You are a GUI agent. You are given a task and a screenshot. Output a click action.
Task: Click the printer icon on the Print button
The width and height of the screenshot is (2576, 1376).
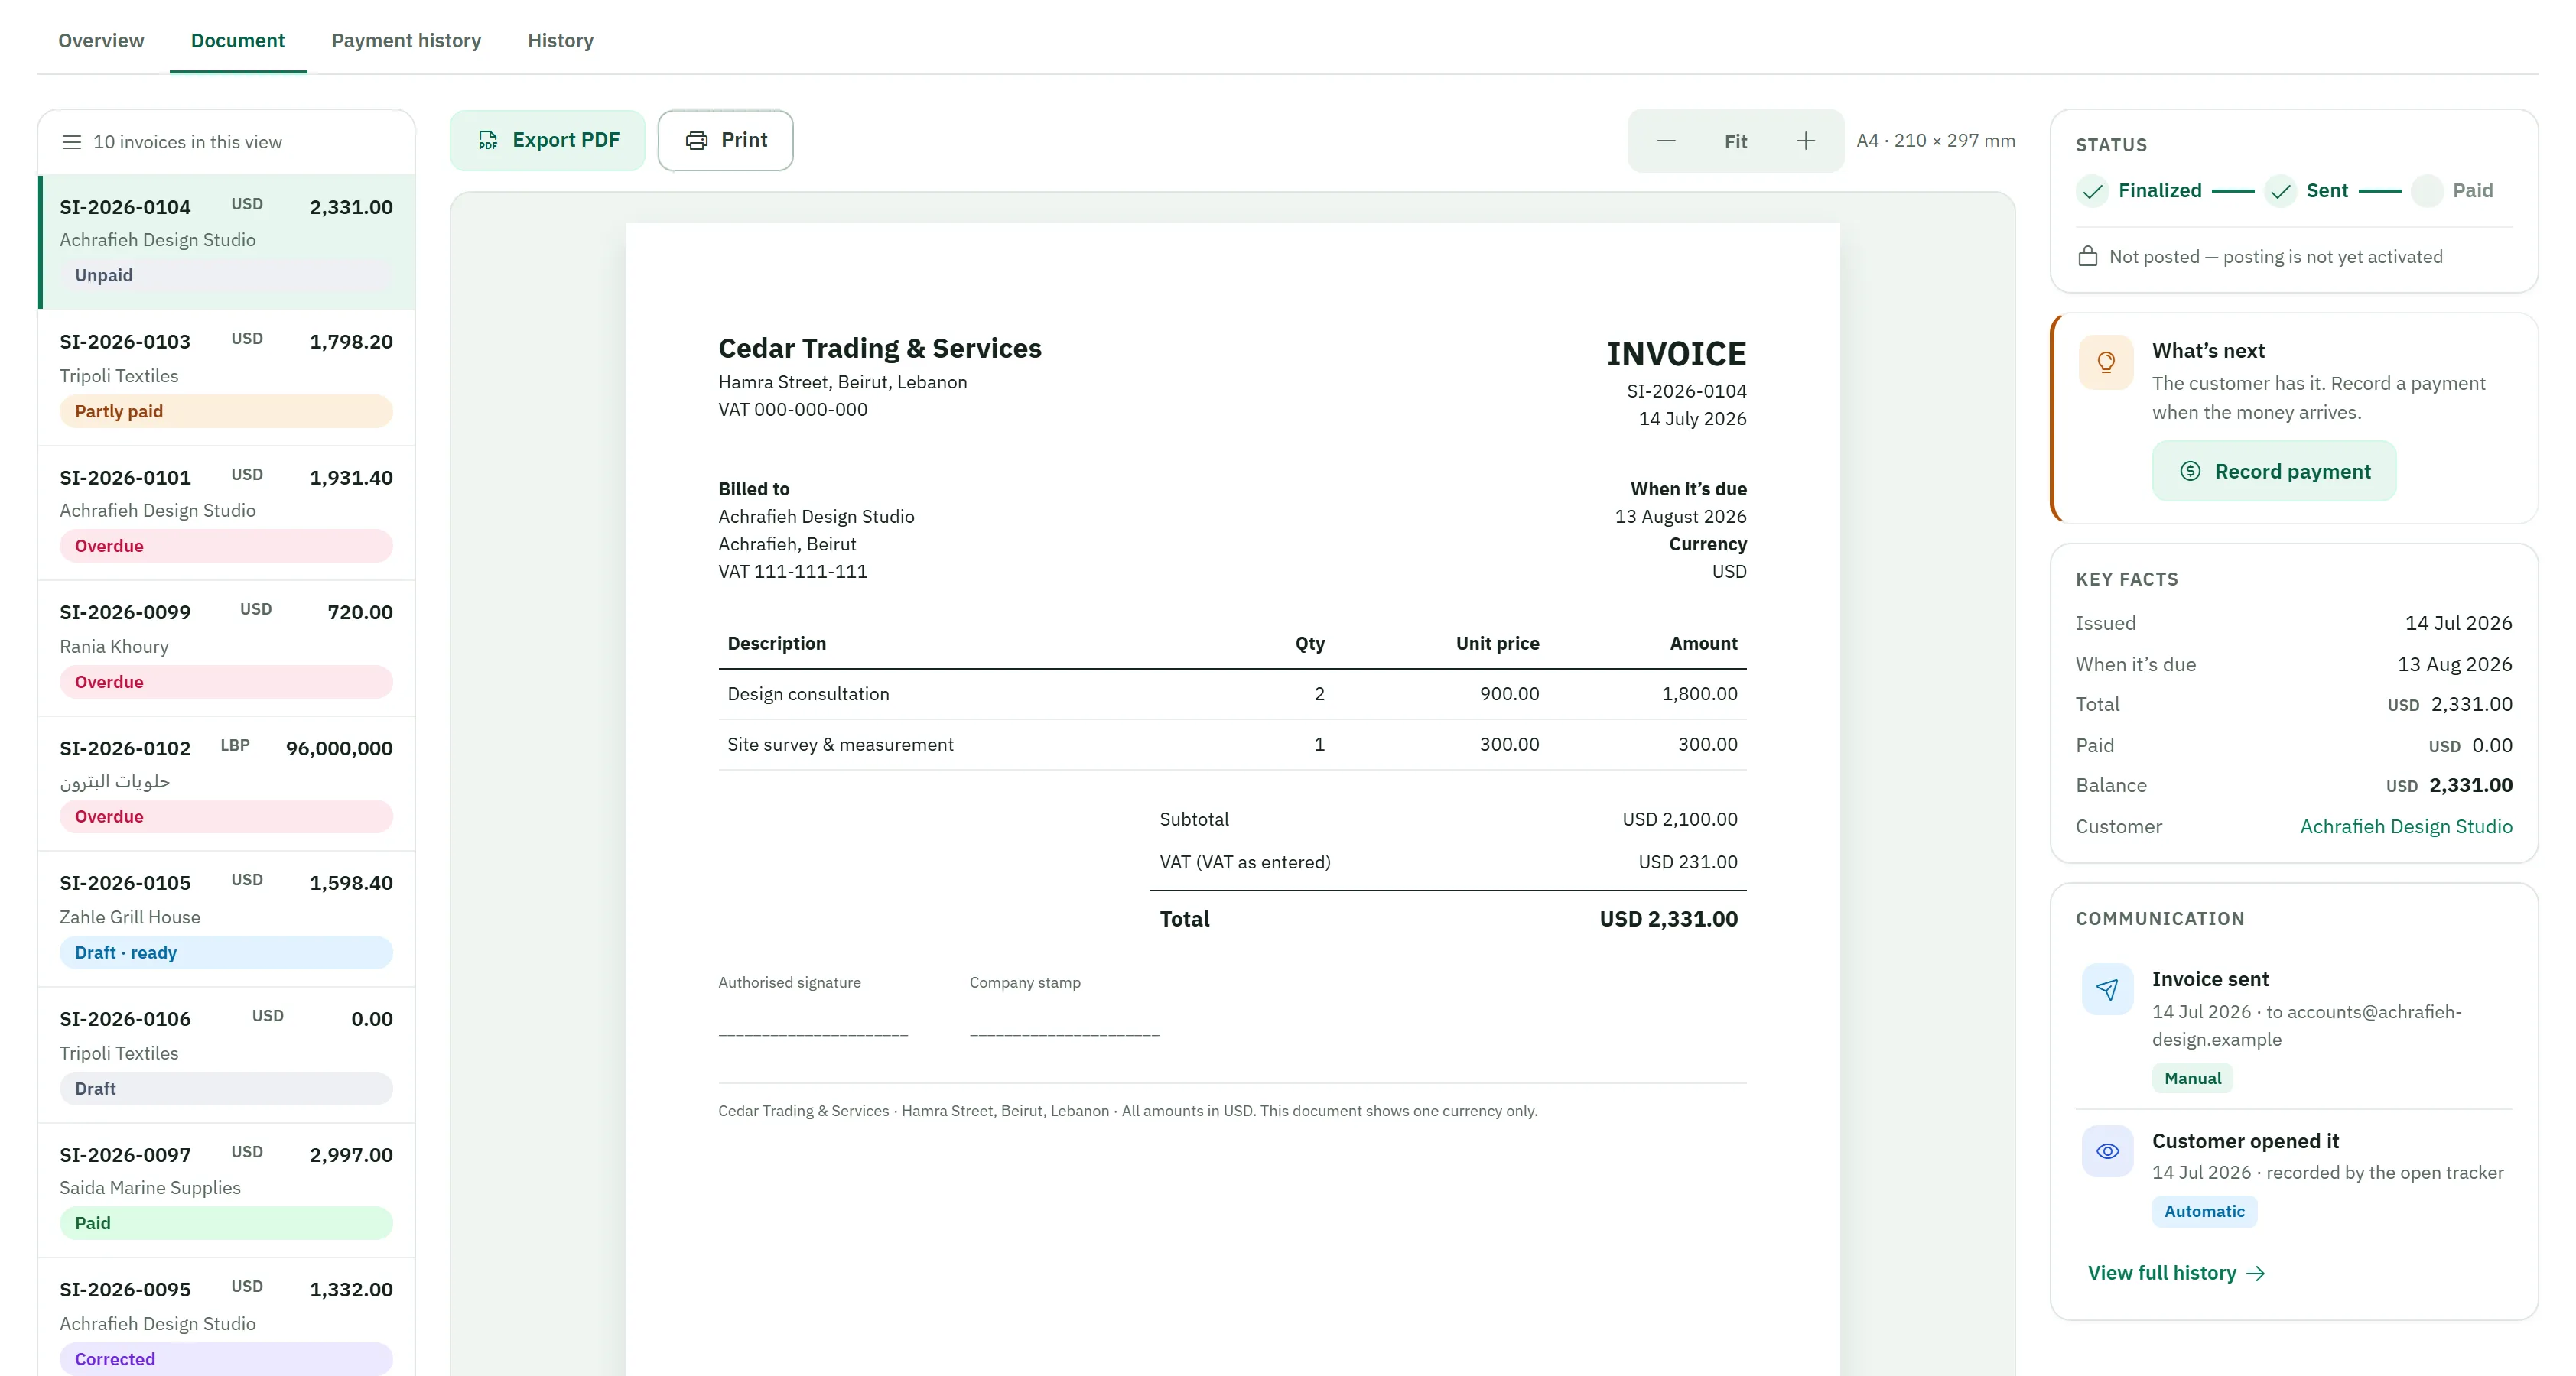697,140
